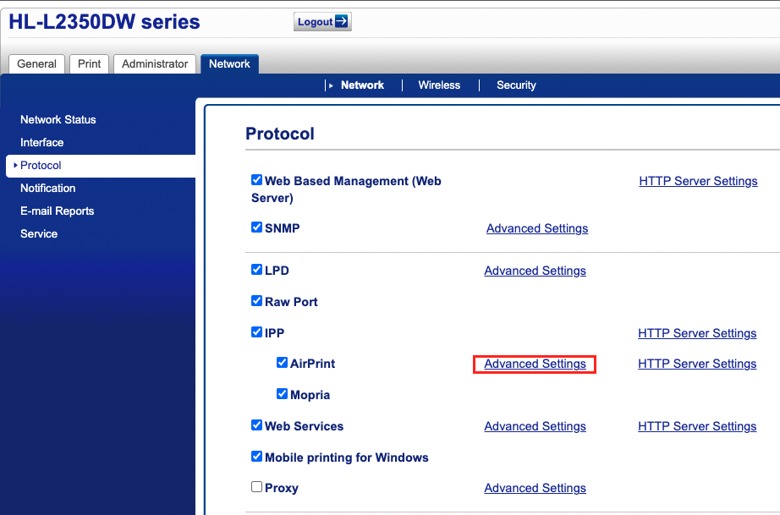The height and width of the screenshot is (515, 780).
Task: Uncheck Web Based Management checkbox
Action: point(256,180)
